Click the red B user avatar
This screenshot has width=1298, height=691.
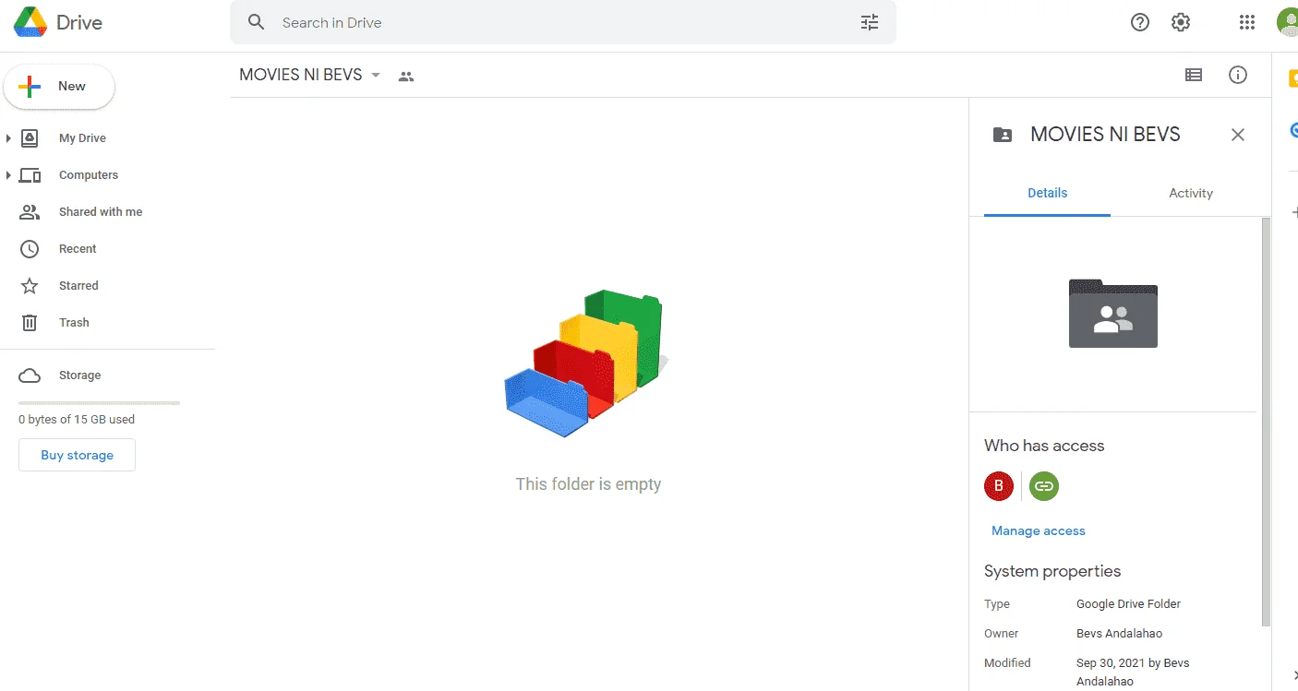tap(999, 485)
